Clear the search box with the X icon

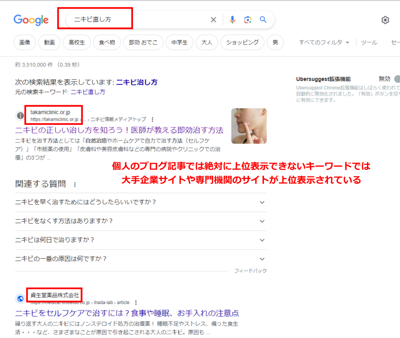click(213, 19)
